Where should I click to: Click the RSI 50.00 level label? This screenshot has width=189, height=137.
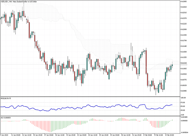click(x=183, y=106)
